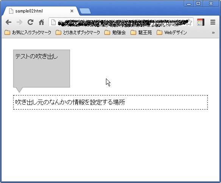Open the home page icon

42,22
